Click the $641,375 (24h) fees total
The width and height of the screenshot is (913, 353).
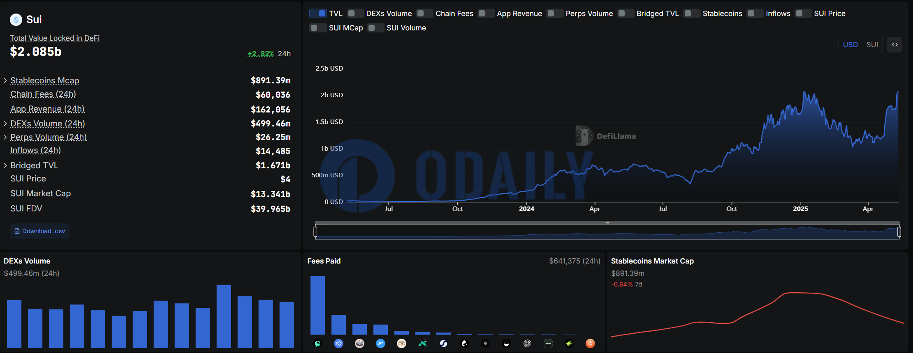(x=575, y=261)
